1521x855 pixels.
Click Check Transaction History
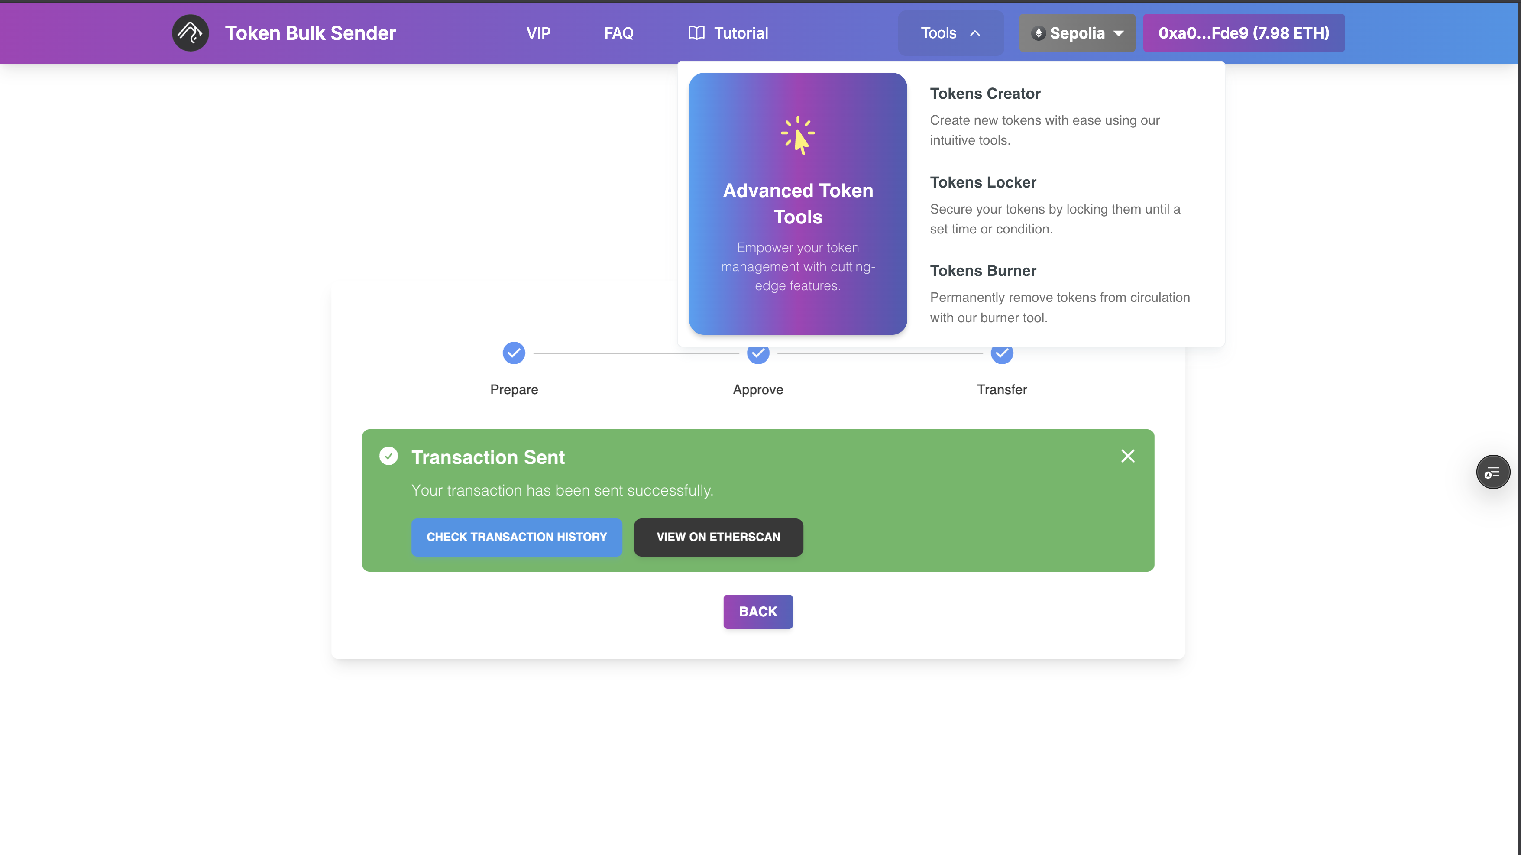516,537
